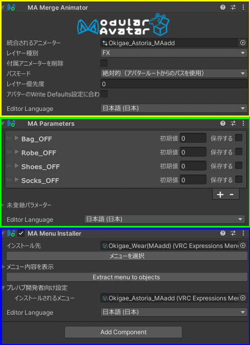
Task: Click MA Menu Installer component icon
Action: pos(11,233)
